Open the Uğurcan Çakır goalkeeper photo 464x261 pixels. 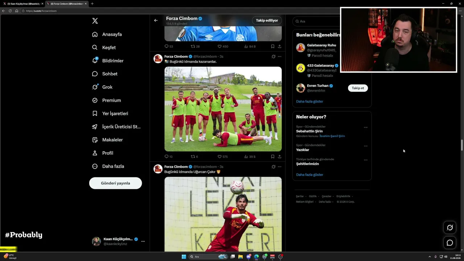(x=223, y=214)
